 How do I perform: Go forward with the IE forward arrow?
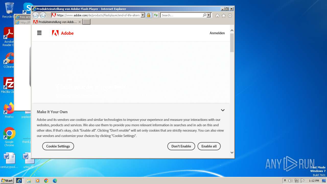pos(43,15)
